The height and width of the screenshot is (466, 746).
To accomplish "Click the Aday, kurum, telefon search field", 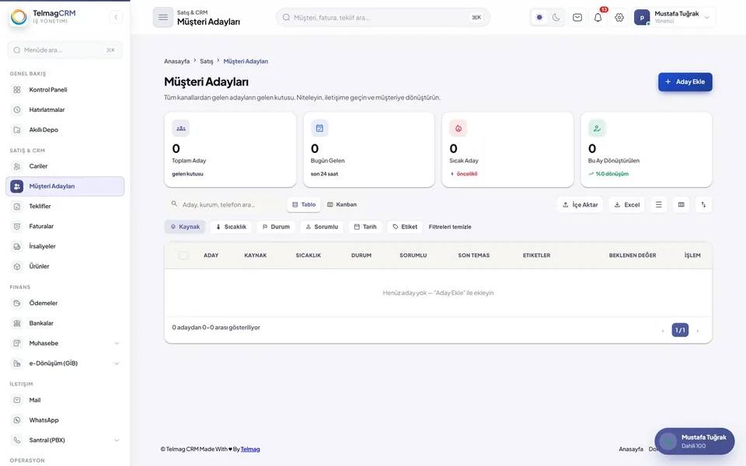I will [225, 204].
